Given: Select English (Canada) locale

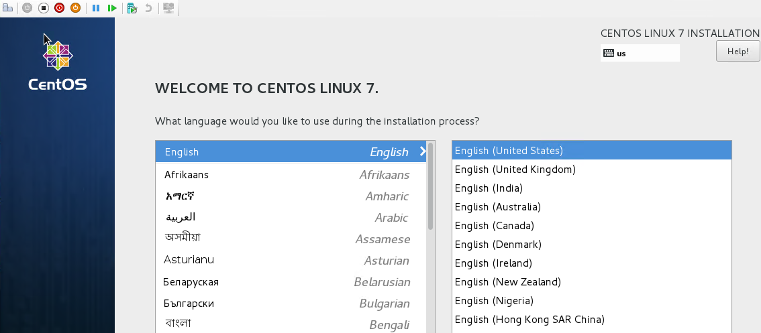Looking at the screenshot, I should coord(592,225).
